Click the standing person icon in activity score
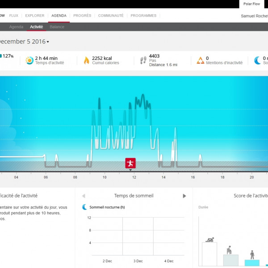 252,254
